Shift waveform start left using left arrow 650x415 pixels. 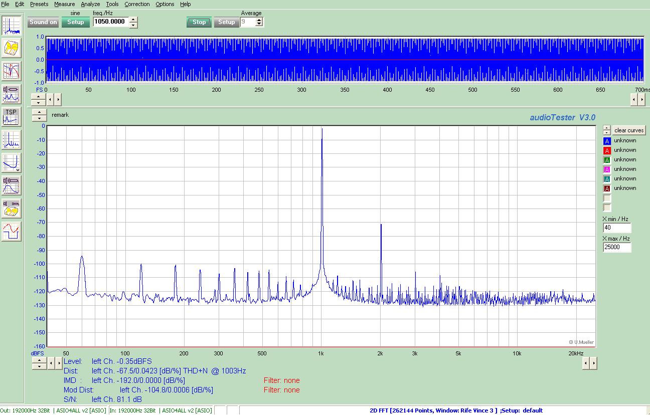click(x=51, y=99)
